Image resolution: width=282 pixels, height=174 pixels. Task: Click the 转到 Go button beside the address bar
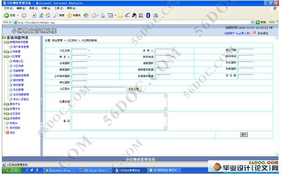(261, 22)
